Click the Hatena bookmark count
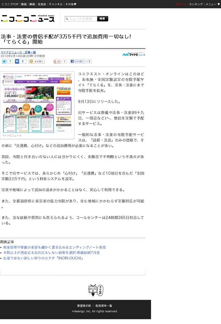The width and height of the screenshot is (221, 324). click(23, 61)
